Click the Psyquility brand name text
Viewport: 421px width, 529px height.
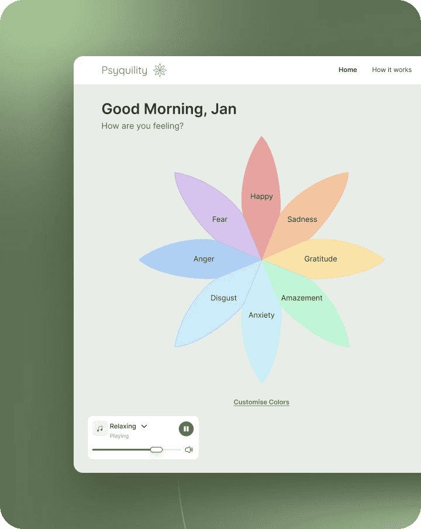tap(125, 70)
